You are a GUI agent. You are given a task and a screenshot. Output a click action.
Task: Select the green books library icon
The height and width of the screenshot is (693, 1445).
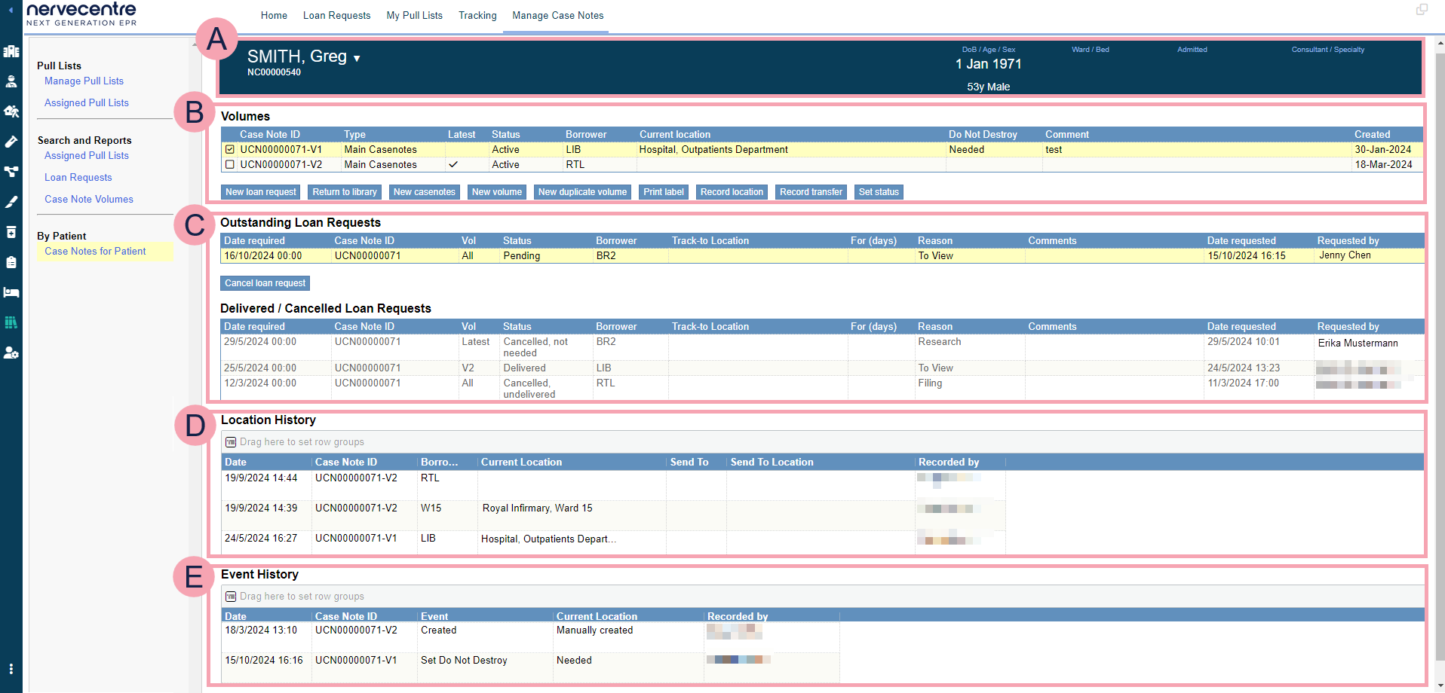click(11, 322)
